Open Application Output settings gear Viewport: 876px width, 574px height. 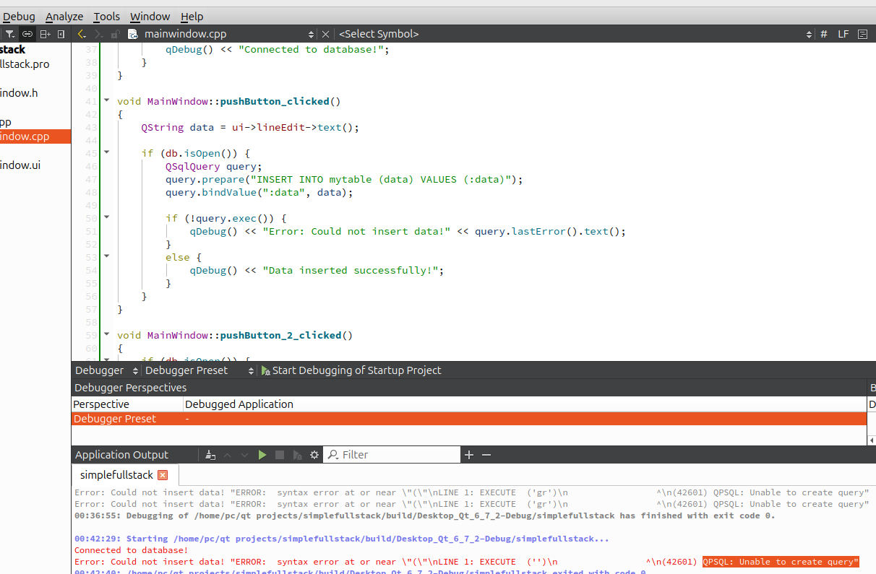tap(314, 454)
